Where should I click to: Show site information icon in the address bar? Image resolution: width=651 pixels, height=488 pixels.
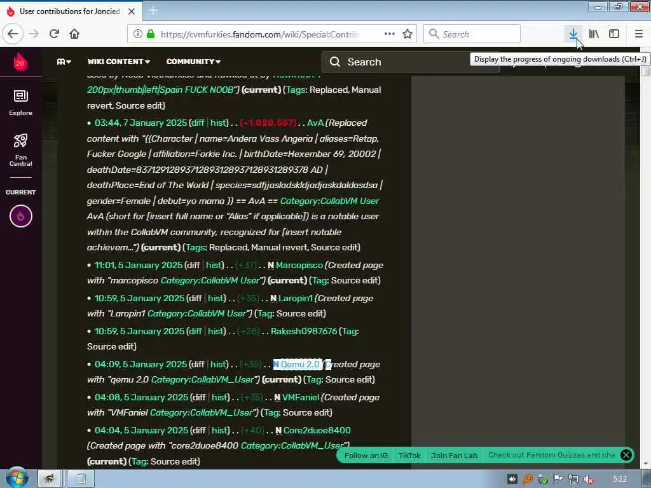tap(137, 34)
